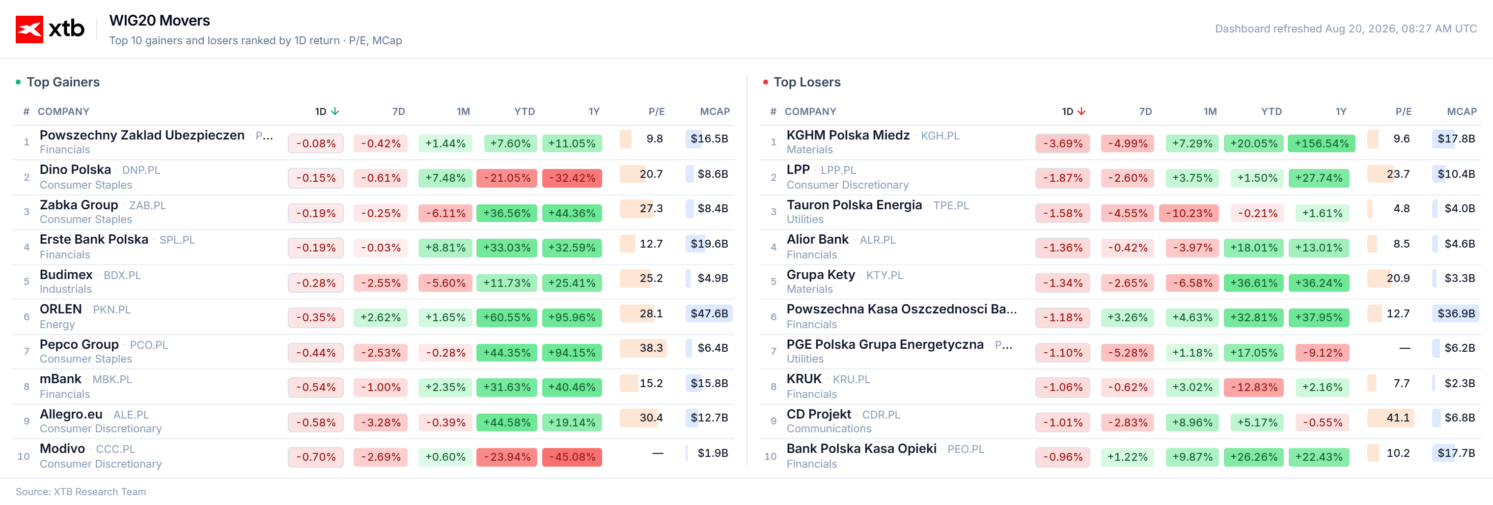Open the Dino Polska company link
The height and width of the screenshot is (505, 1493).
[75, 170]
